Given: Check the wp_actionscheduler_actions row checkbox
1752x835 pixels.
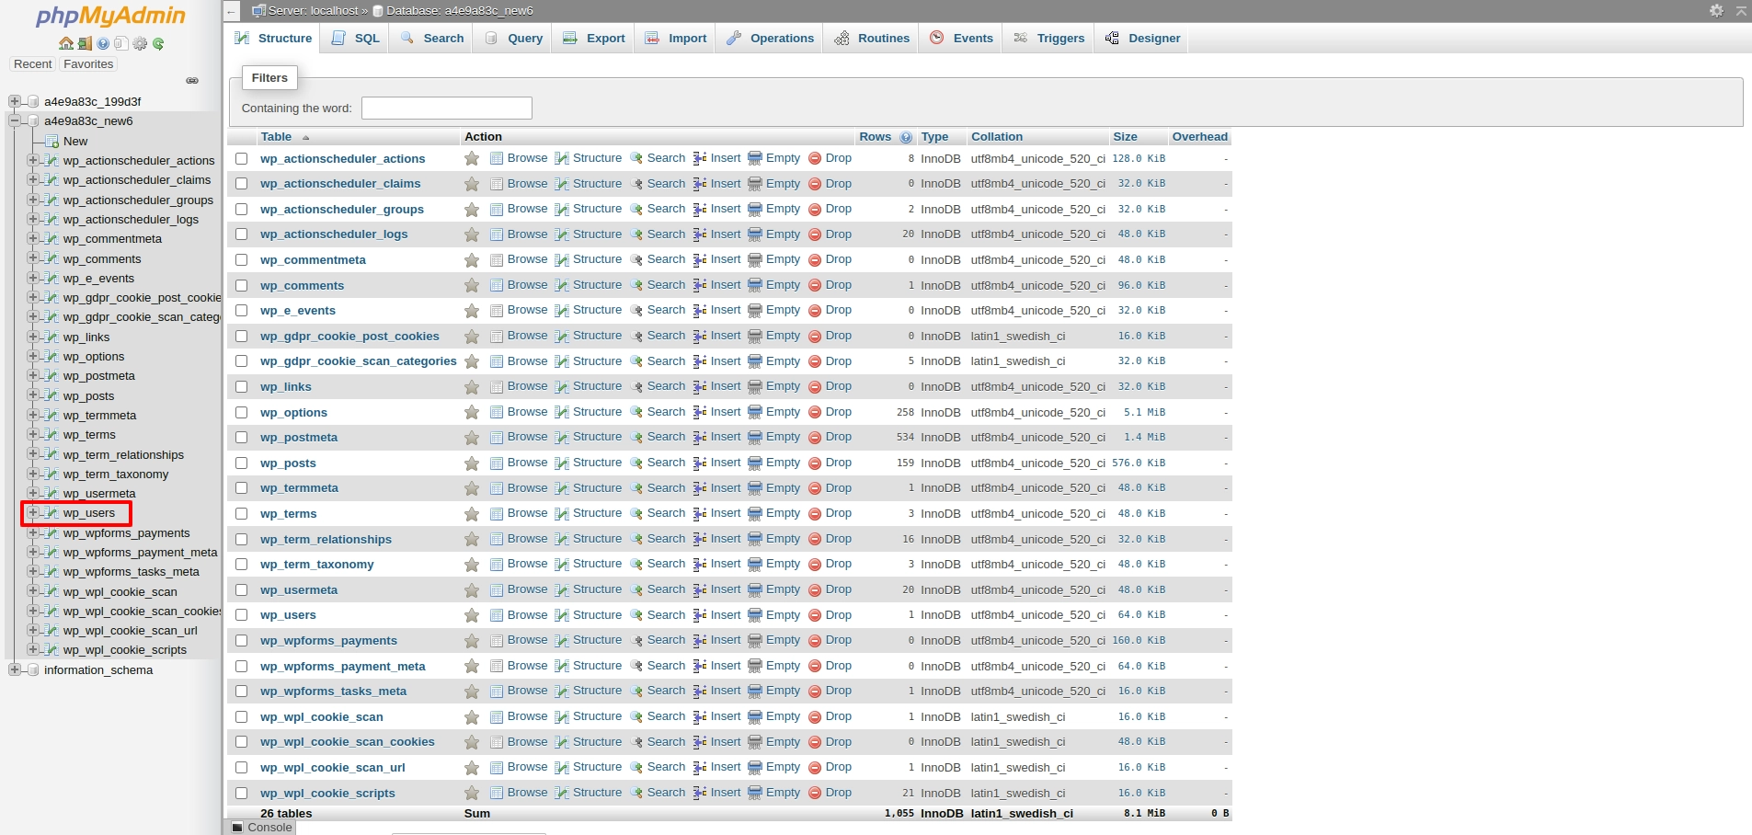Looking at the screenshot, I should [242, 159].
